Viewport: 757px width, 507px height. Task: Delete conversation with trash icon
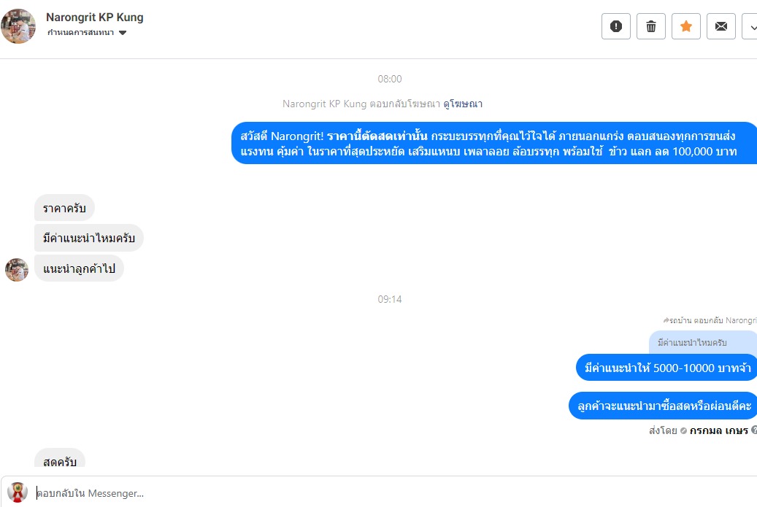click(x=651, y=26)
